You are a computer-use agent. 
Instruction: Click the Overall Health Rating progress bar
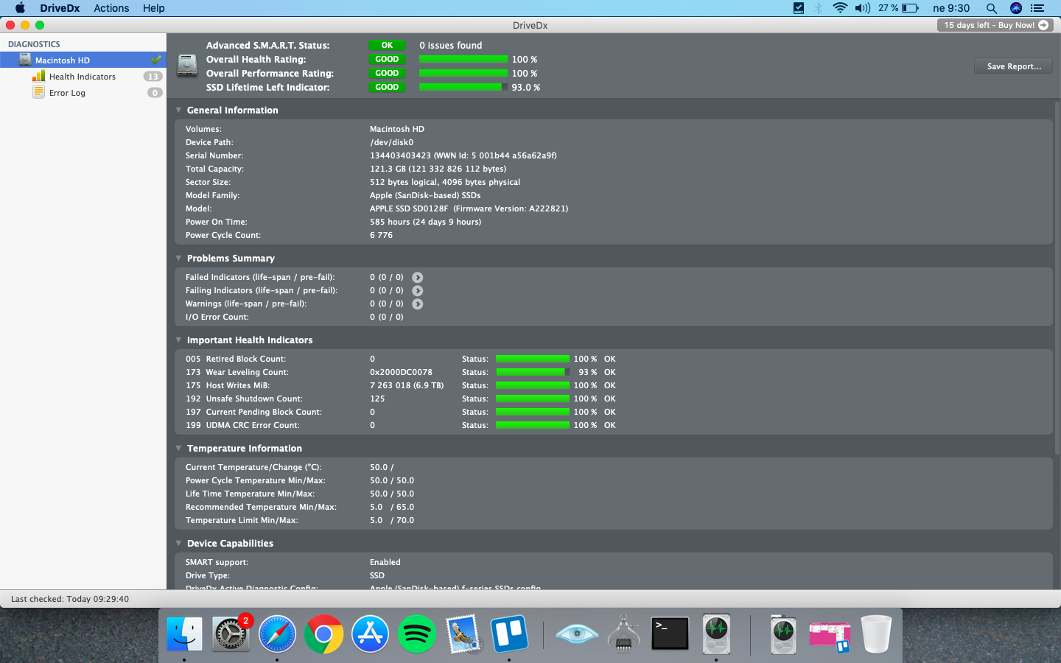(463, 59)
